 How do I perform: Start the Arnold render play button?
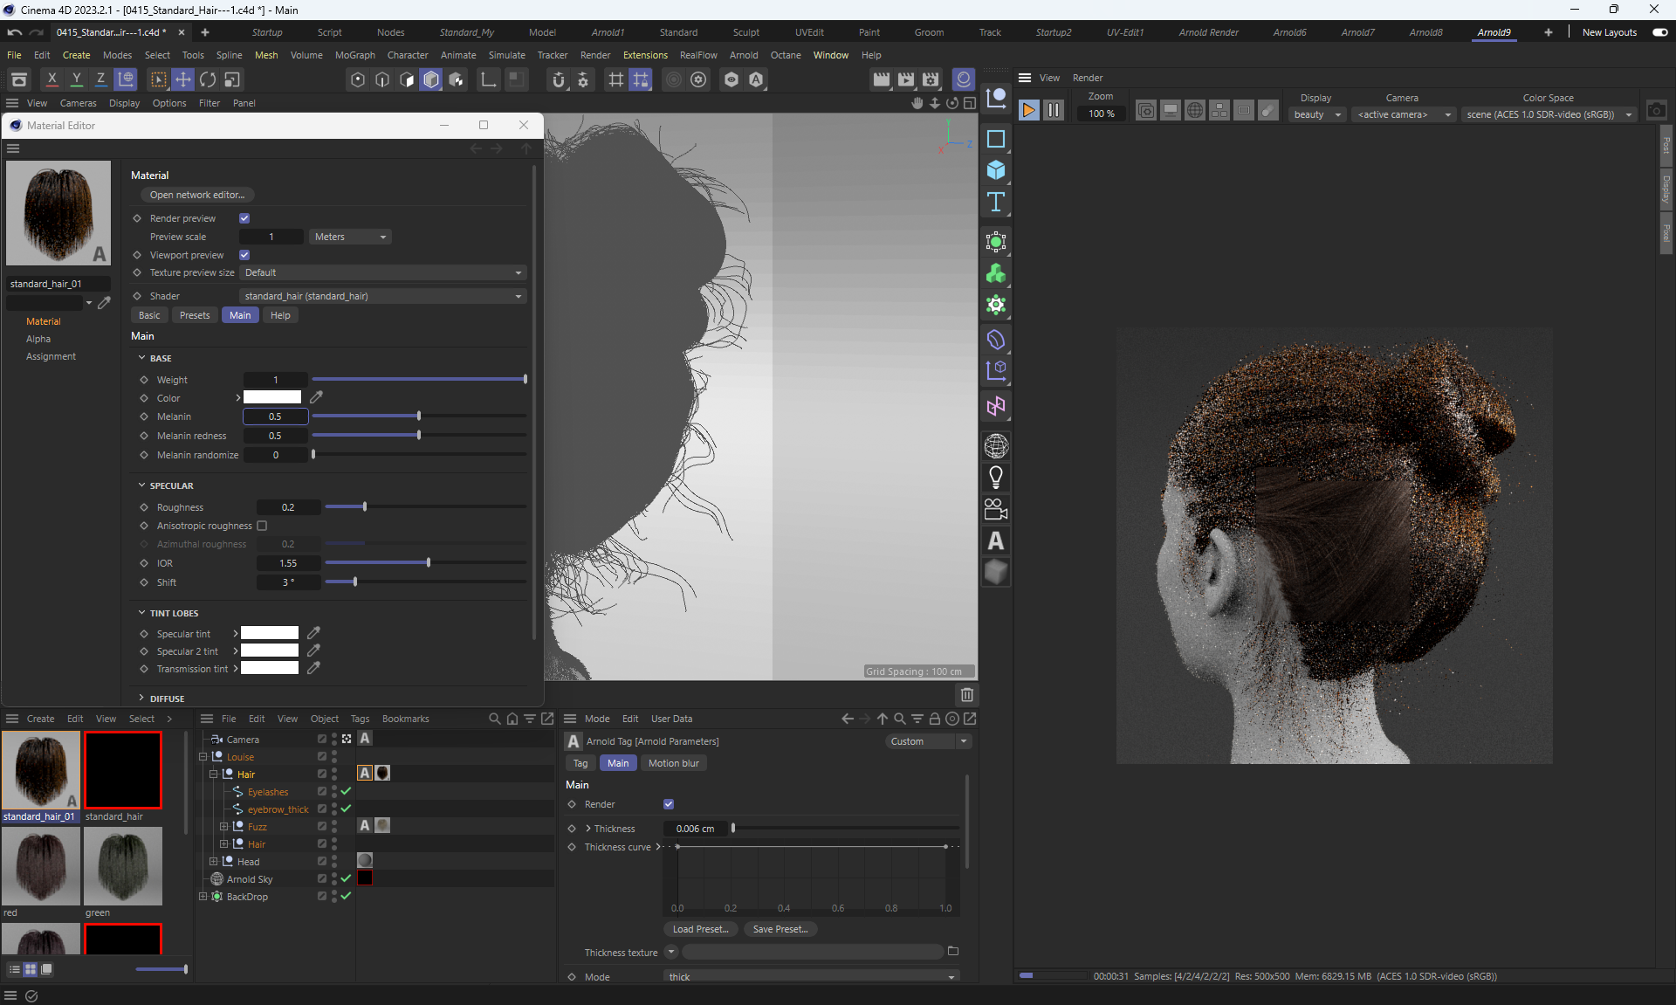click(x=1028, y=110)
